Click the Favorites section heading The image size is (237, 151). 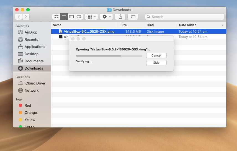click(22, 26)
